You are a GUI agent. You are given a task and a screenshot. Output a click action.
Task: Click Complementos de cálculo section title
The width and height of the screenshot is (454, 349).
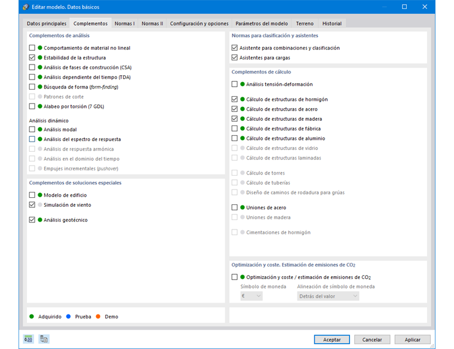tap(261, 72)
